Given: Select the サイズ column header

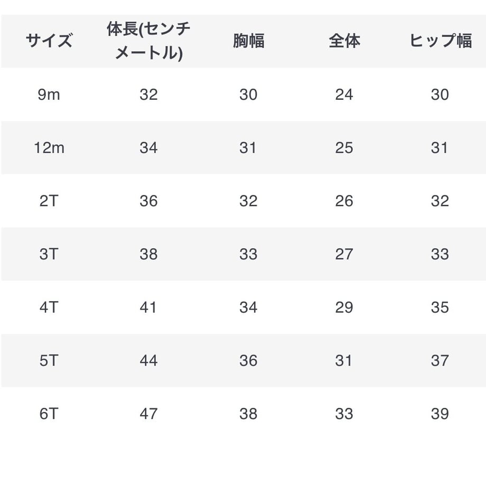Looking at the screenshot, I should (x=49, y=41).
